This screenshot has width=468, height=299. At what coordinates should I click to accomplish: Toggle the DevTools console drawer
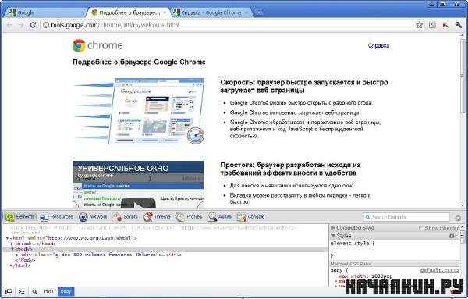(22, 291)
